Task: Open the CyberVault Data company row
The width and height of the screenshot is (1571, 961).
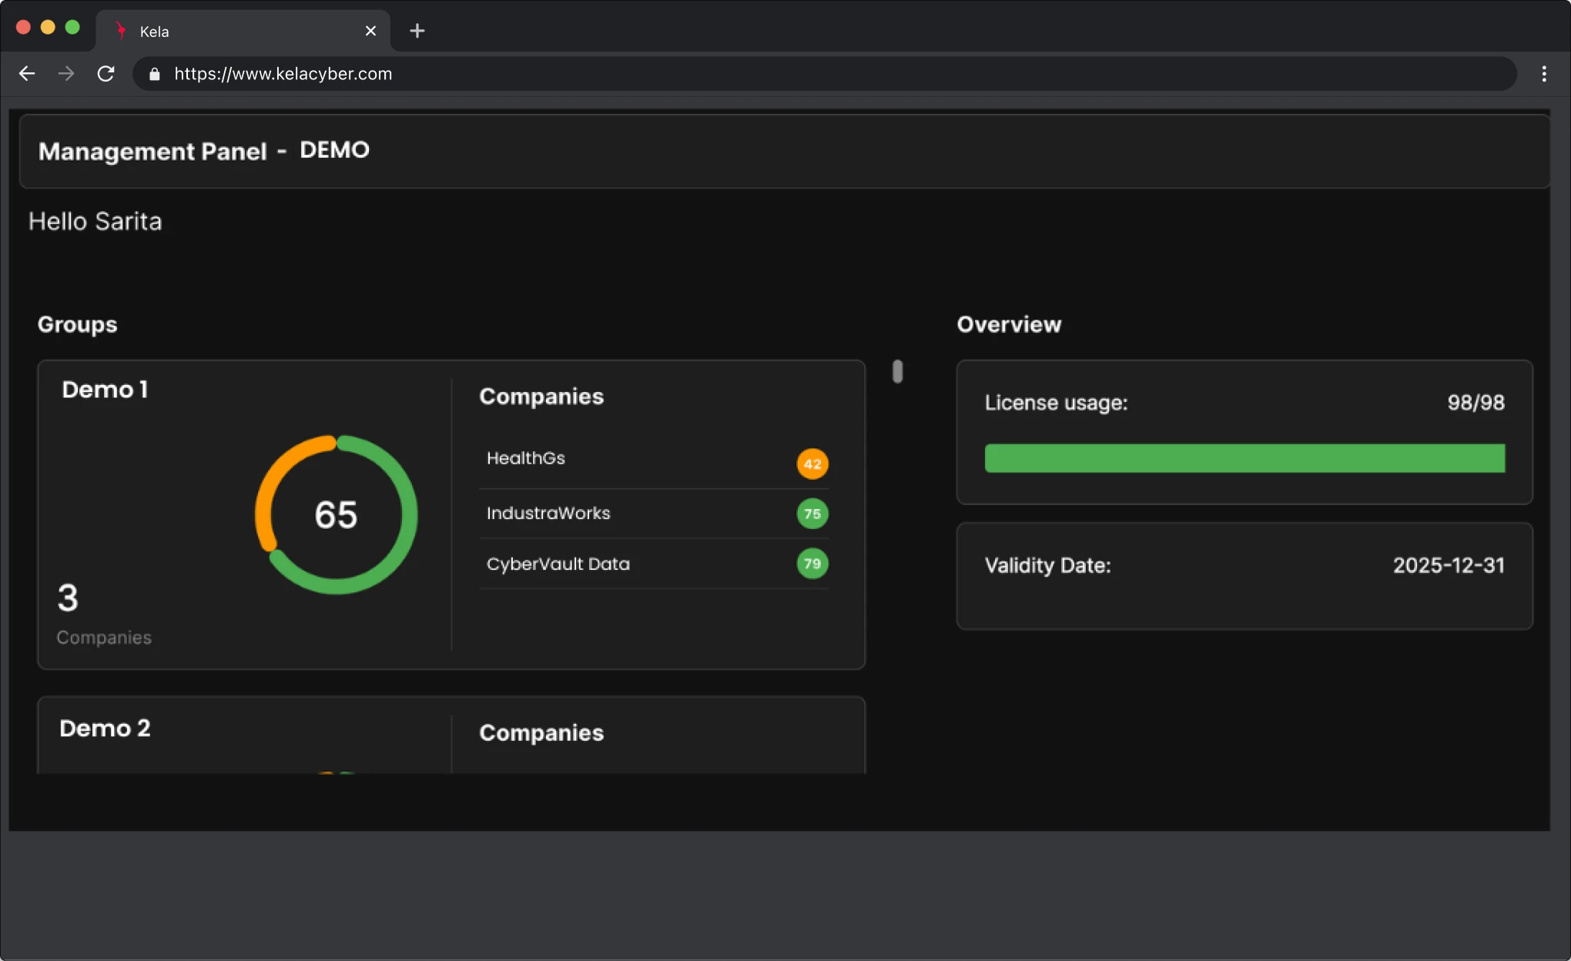Action: pos(654,564)
